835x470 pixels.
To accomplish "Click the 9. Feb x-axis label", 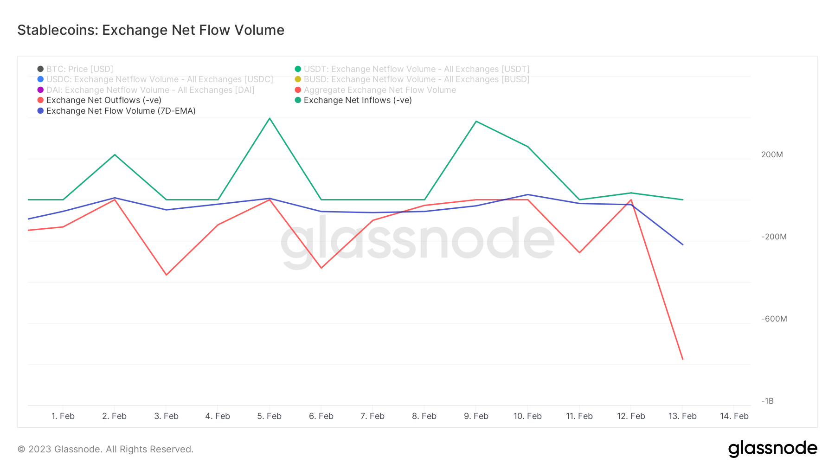I will [x=476, y=416].
